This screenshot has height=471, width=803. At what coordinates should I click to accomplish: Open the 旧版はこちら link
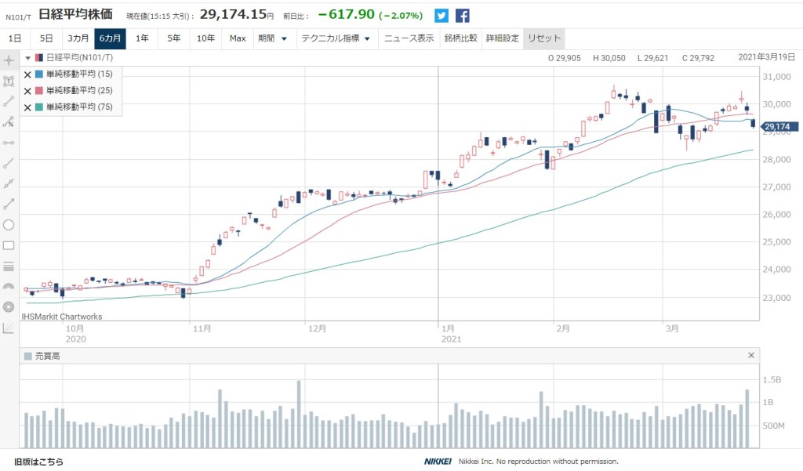coord(38,462)
